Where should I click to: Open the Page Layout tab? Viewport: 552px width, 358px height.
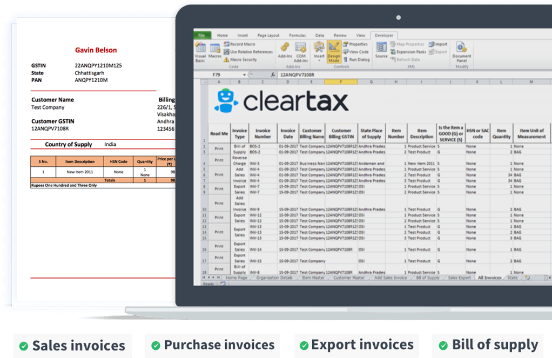pos(268,35)
